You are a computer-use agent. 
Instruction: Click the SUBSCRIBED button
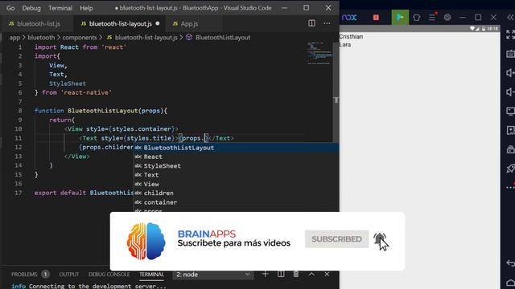336,239
